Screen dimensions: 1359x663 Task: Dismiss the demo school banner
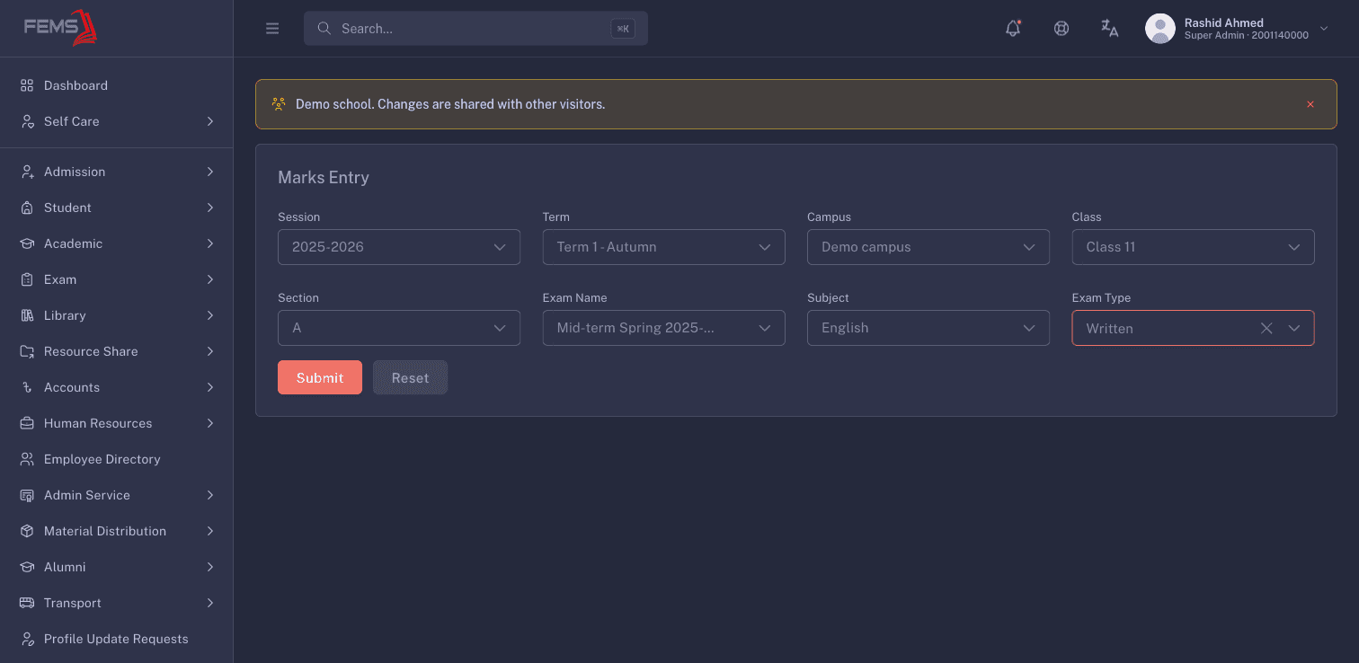[1310, 104]
